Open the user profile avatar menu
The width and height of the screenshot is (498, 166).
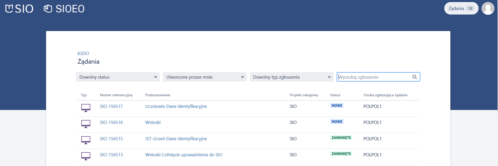coord(488,8)
